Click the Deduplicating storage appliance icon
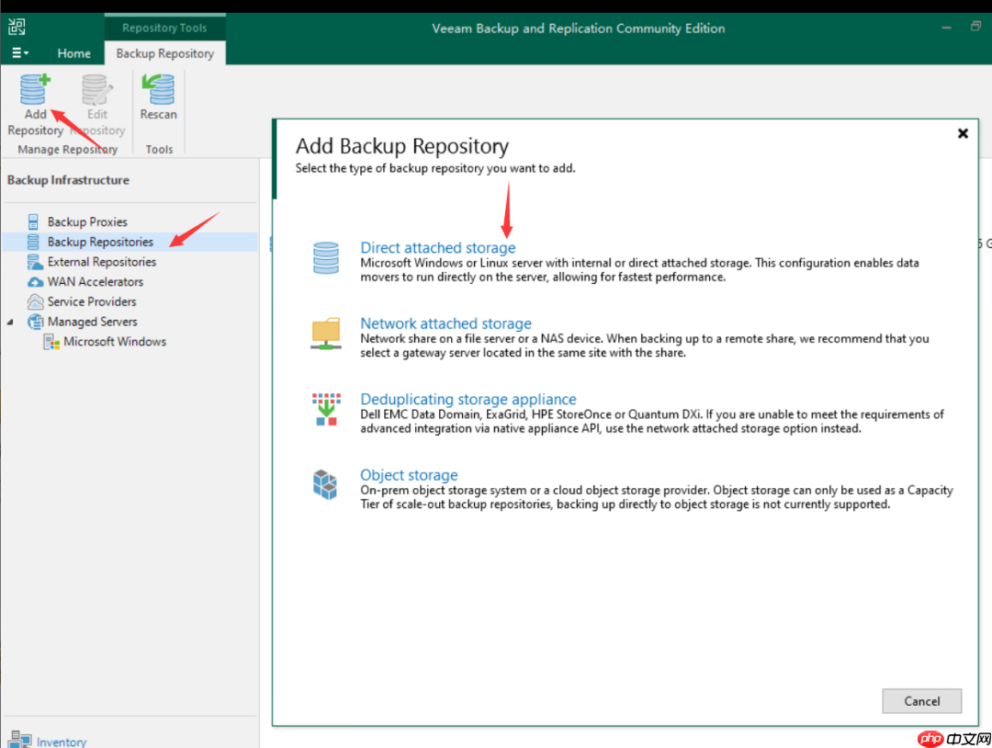 pos(325,408)
